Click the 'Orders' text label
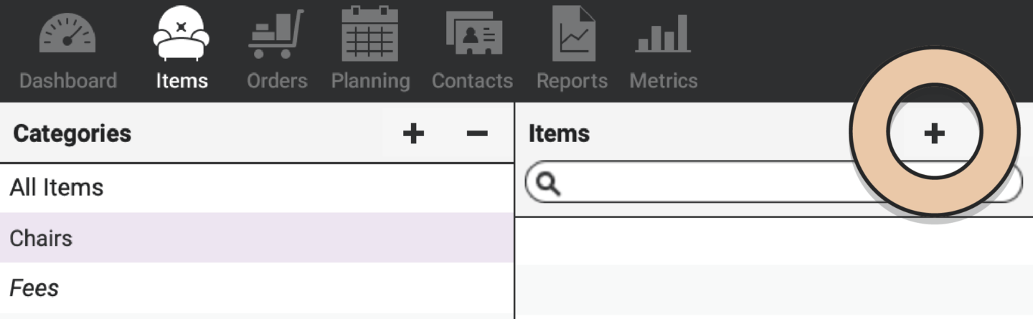The height and width of the screenshot is (319, 1033). (277, 81)
